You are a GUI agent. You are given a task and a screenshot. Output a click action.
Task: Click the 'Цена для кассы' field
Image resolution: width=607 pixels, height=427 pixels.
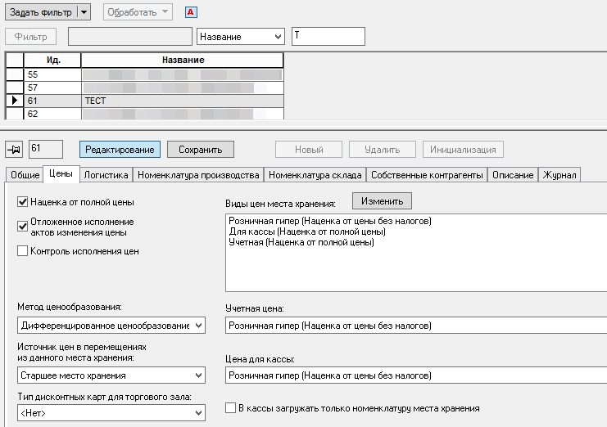(x=416, y=375)
